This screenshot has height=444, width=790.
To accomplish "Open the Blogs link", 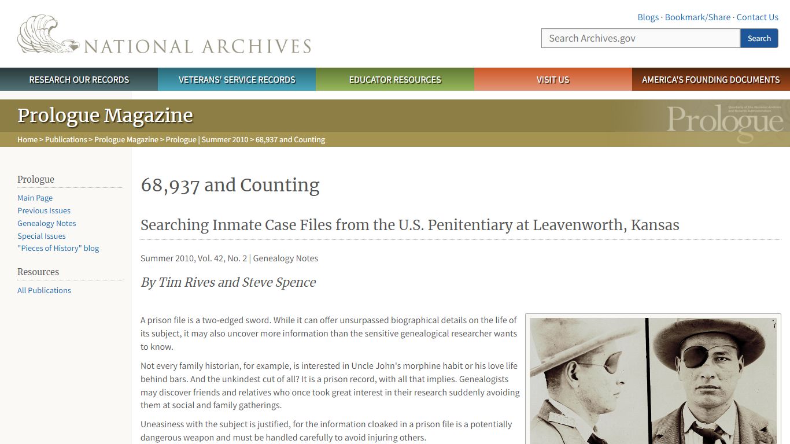I will 648,17.
